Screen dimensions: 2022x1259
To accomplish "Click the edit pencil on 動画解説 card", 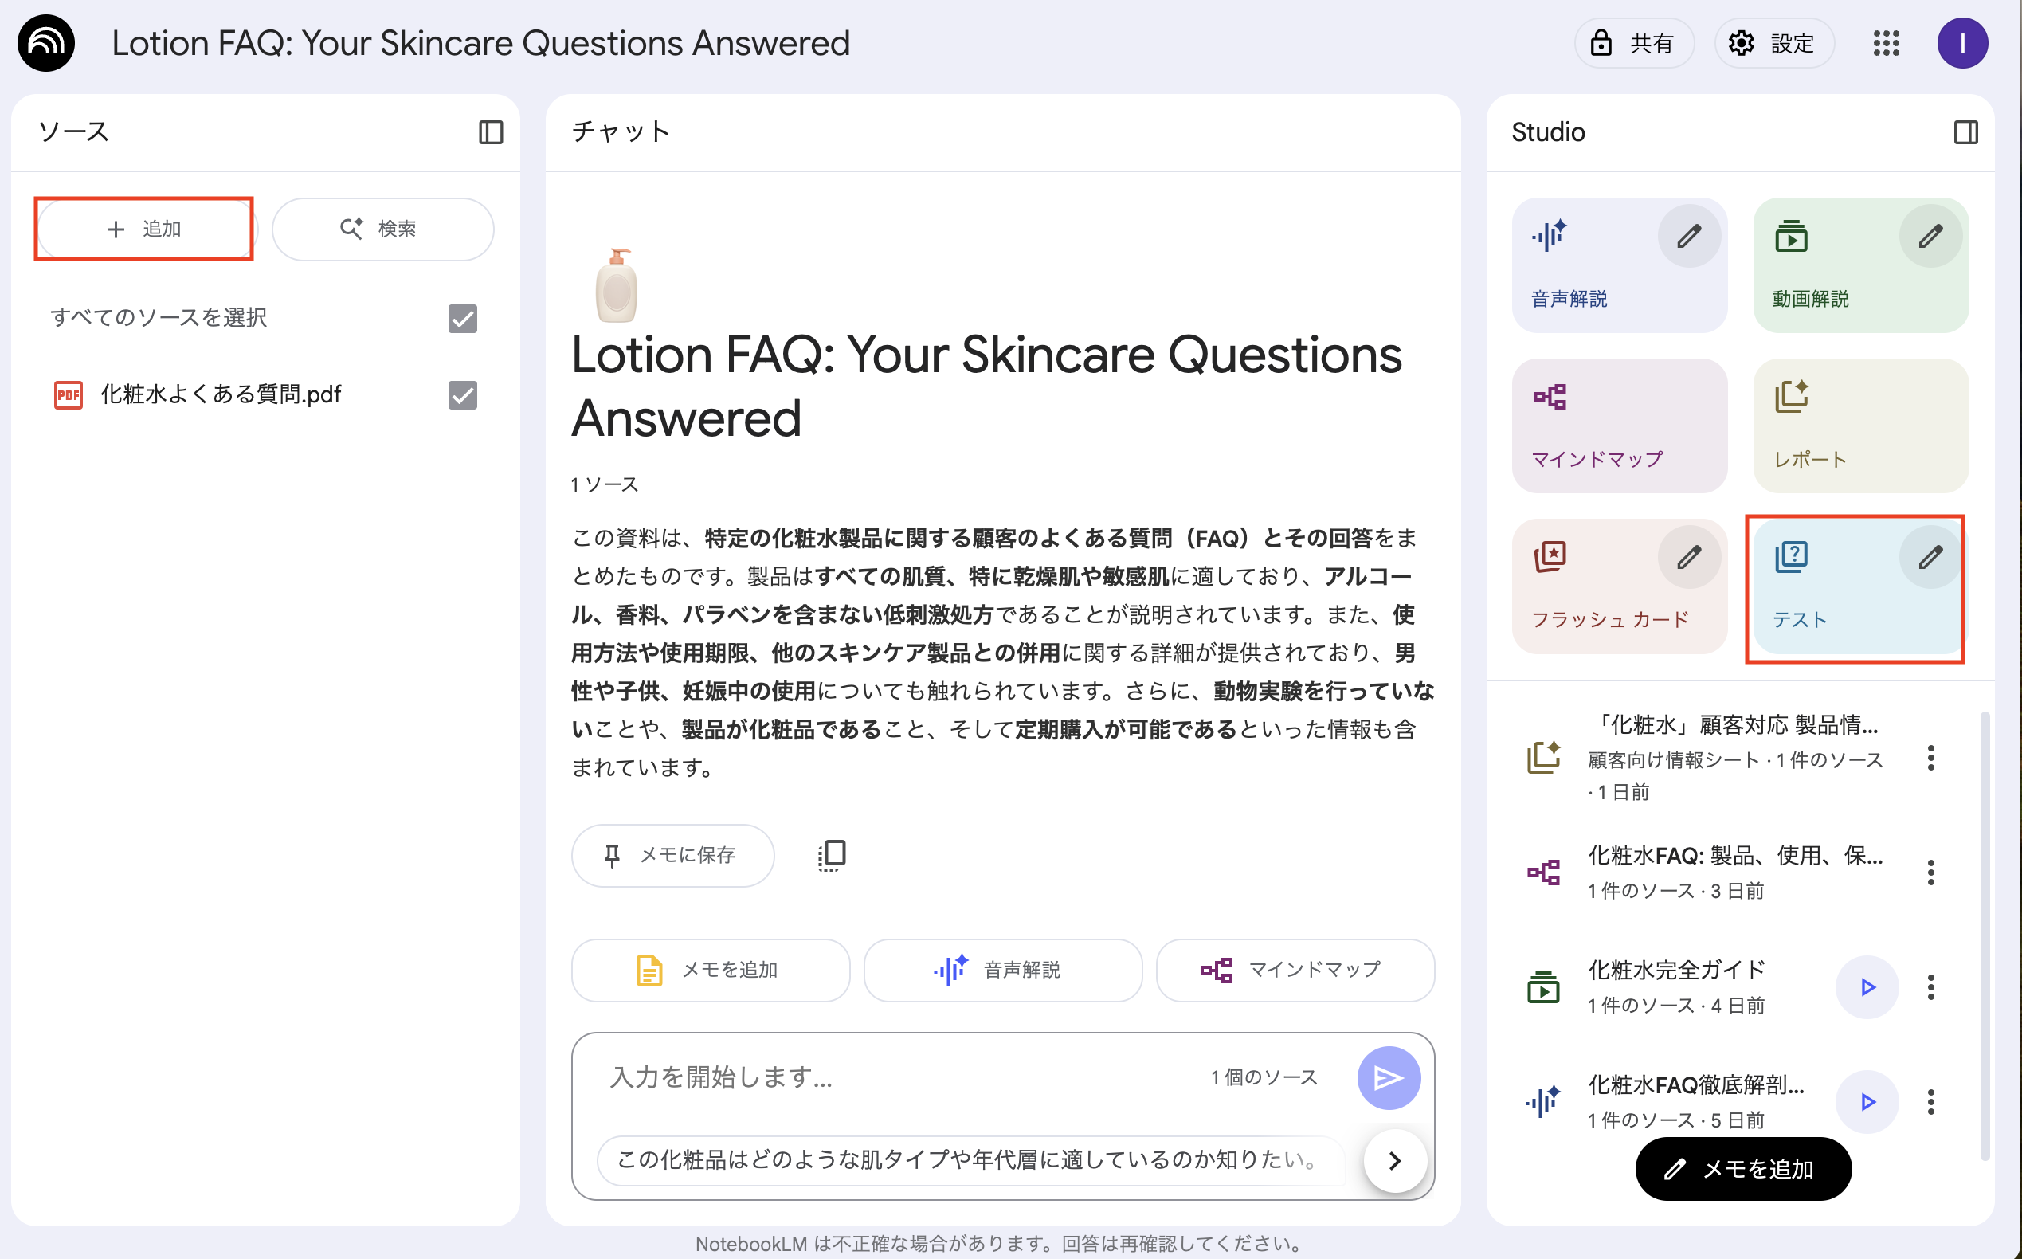I will [x=1930, y=237].
